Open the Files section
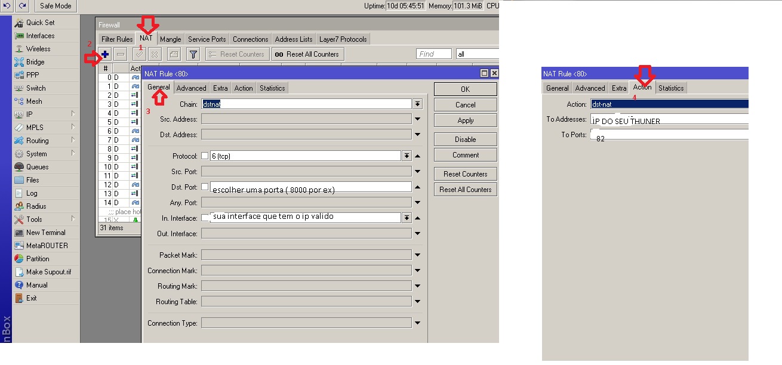The image size is (782, 365). click(33, 180)
